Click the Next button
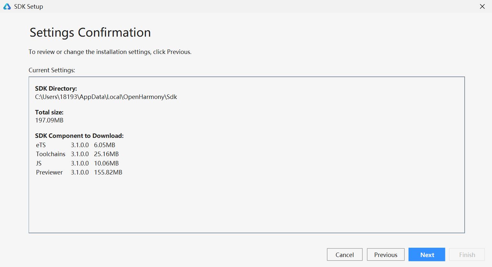Viewport: 492px width, 267px height. [427, 255]
